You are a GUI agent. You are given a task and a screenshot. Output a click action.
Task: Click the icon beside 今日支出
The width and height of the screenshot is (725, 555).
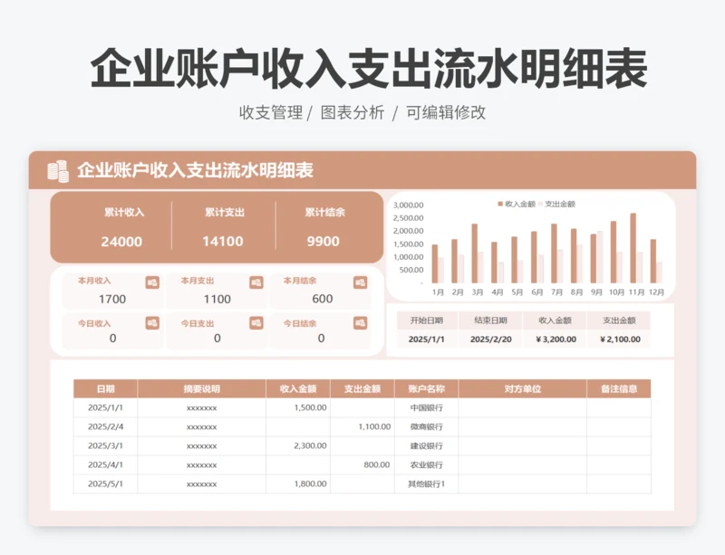click(x=256, y=322)
